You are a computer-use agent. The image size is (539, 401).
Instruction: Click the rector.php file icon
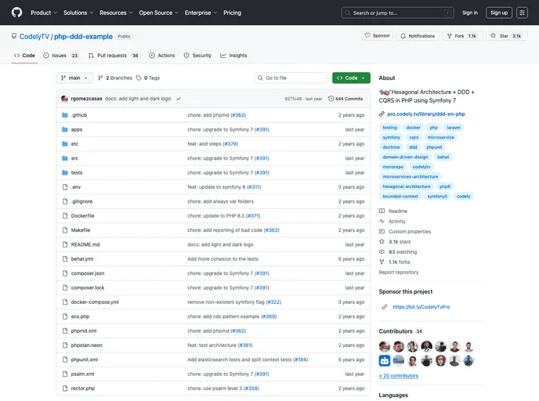[x=64, y=388]
